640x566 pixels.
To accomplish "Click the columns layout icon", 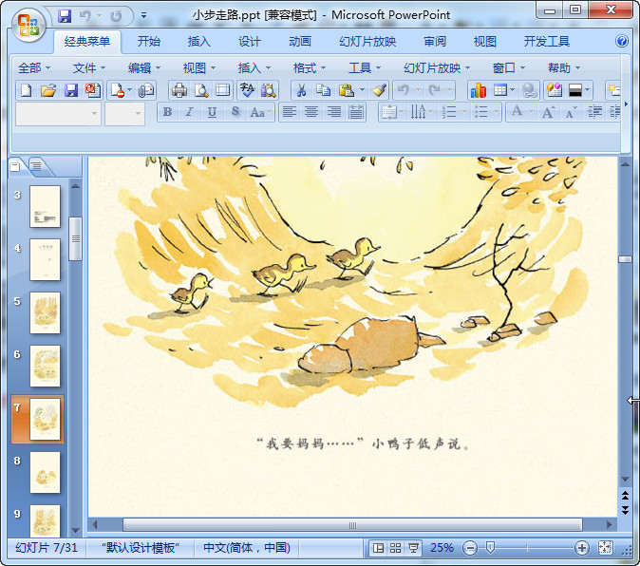I will (418, 112).
